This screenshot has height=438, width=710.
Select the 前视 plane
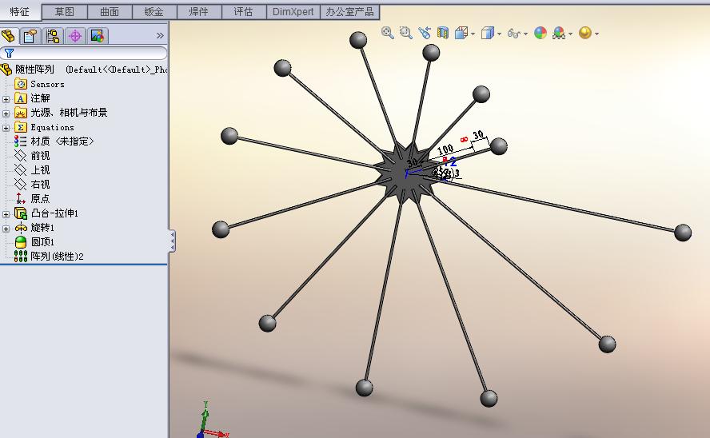pos(40,156)
